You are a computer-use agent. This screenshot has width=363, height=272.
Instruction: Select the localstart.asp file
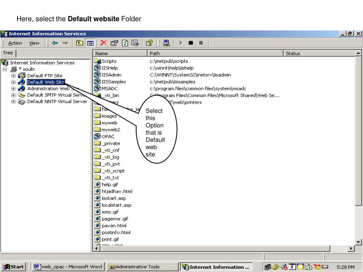pos(116,205)
